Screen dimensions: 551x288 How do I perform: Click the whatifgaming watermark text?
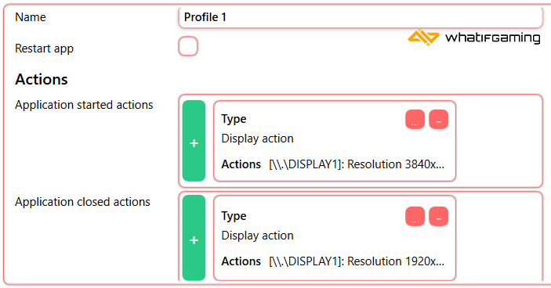coord(493,38)
